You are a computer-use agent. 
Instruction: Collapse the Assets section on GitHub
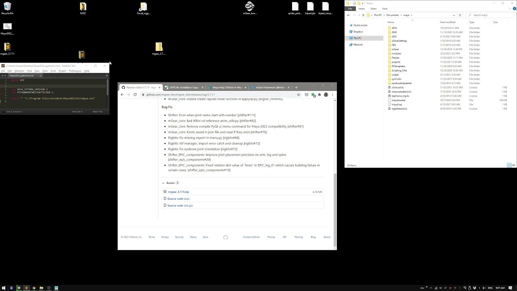[163, 183]
